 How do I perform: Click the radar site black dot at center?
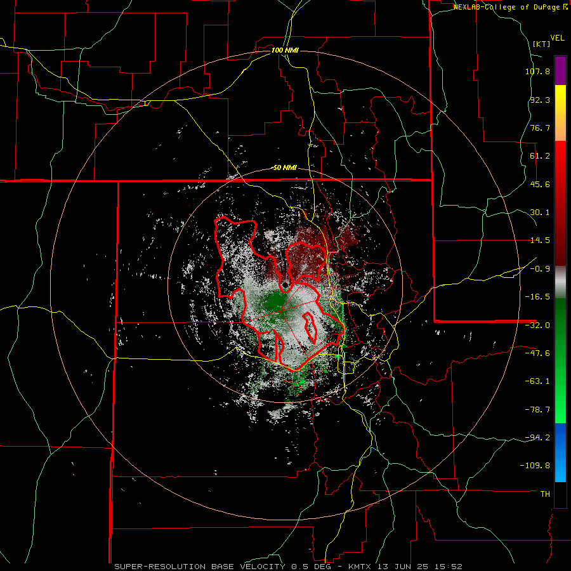(x=285, y=284)
